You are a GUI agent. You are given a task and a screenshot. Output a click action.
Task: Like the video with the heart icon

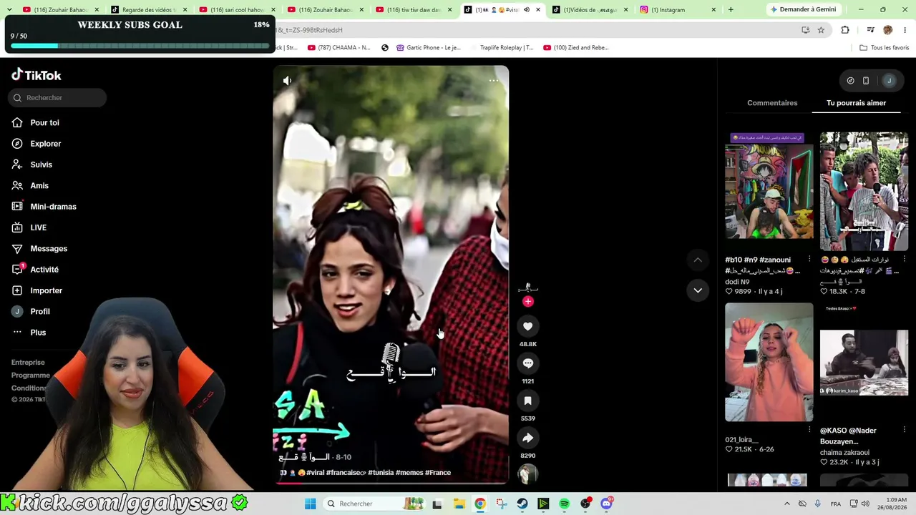(527, 326)
